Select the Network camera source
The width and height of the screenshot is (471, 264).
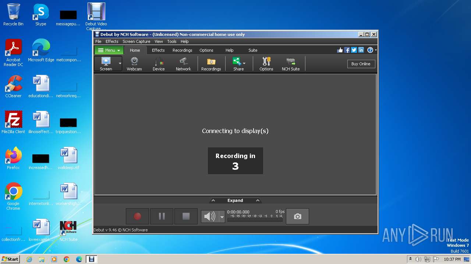tap(183, 64)
